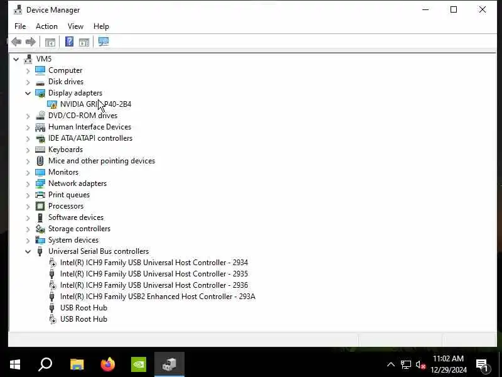Click the Keyboards category icon
Viewport: 502px width, 377px height.
[40, 150]
